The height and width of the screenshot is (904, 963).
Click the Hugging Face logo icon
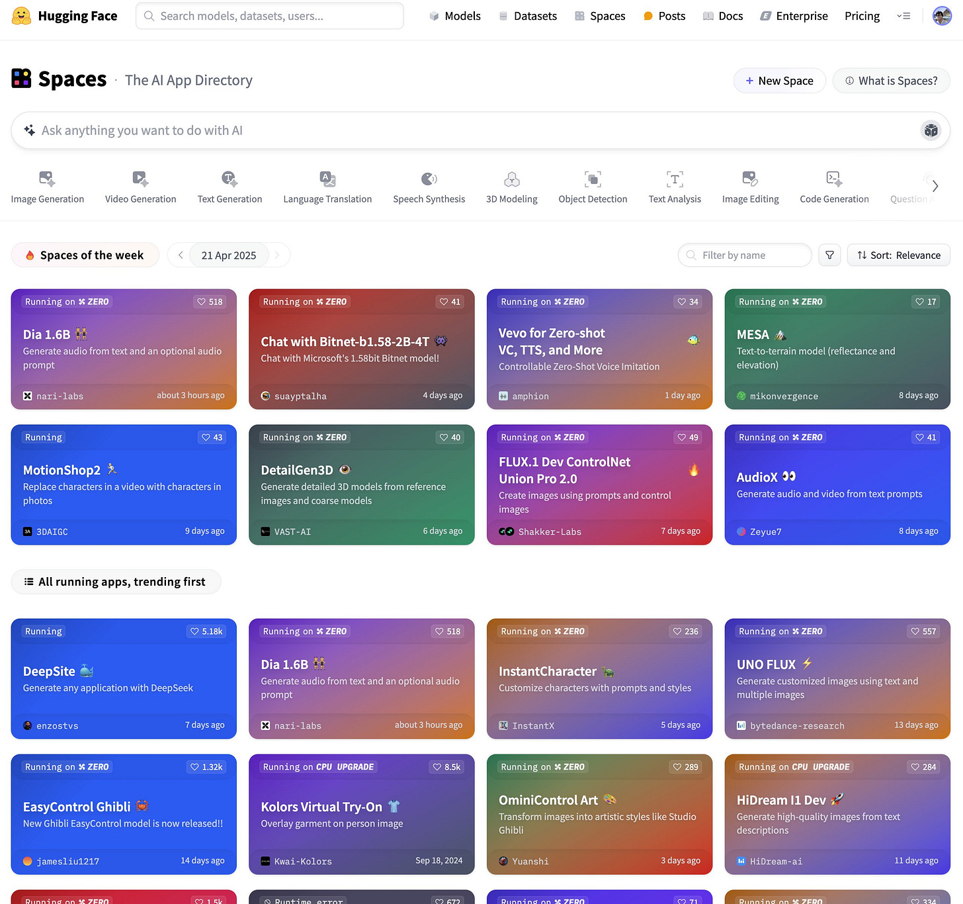click(x=22, y=16)
